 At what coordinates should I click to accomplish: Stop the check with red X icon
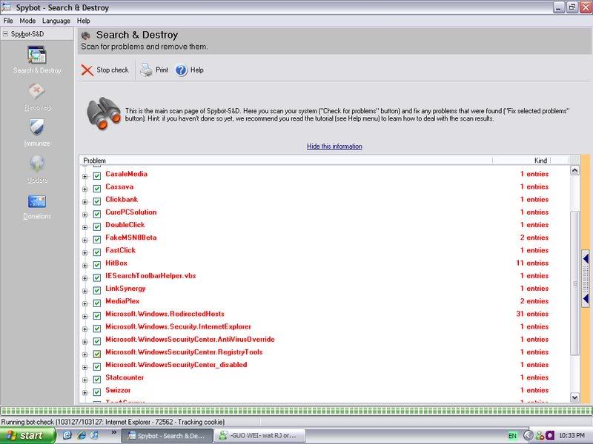(87, 70)
